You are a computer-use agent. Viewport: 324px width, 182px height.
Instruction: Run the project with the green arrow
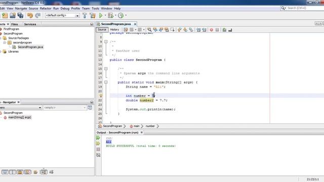click(x=101, y=16)
